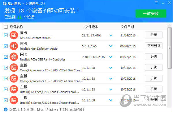Click the 文件版本 column header

[92, 27]
